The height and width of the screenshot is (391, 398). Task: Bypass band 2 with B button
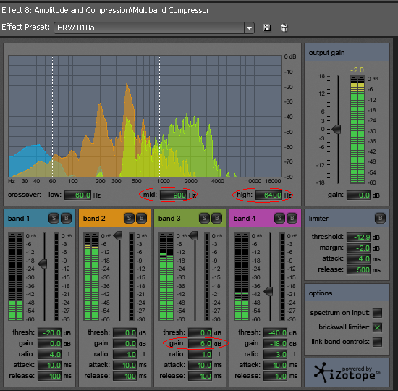(141, 218)
